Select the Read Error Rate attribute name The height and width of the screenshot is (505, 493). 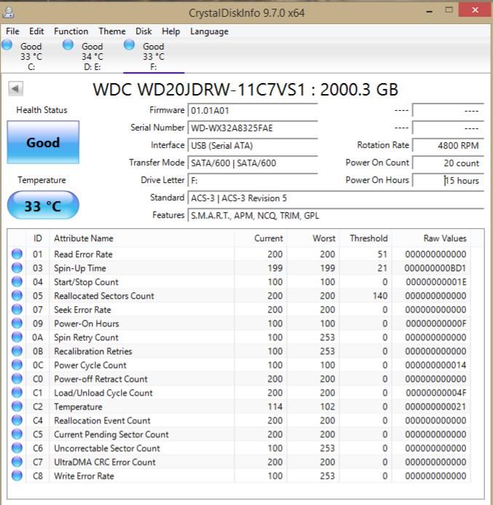coord(83,254)
